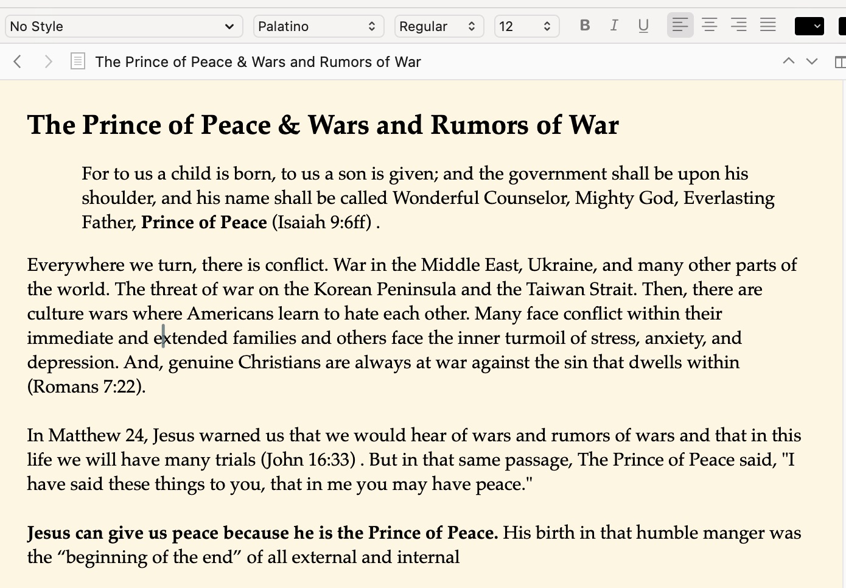Center align the text
This screenshot has height=588, width=846.
(709, 26)
